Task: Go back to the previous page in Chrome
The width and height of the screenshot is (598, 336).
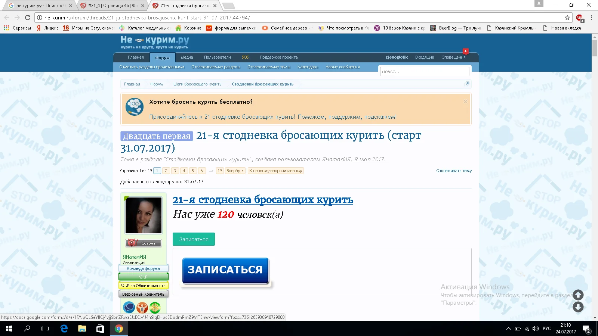Action: [x=7, y=18]
